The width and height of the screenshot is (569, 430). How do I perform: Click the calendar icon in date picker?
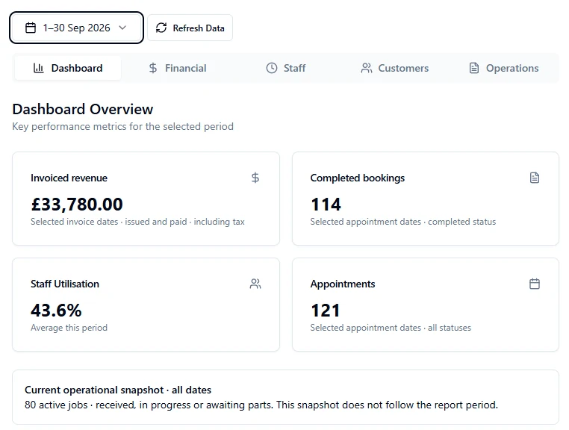[31, 28]
